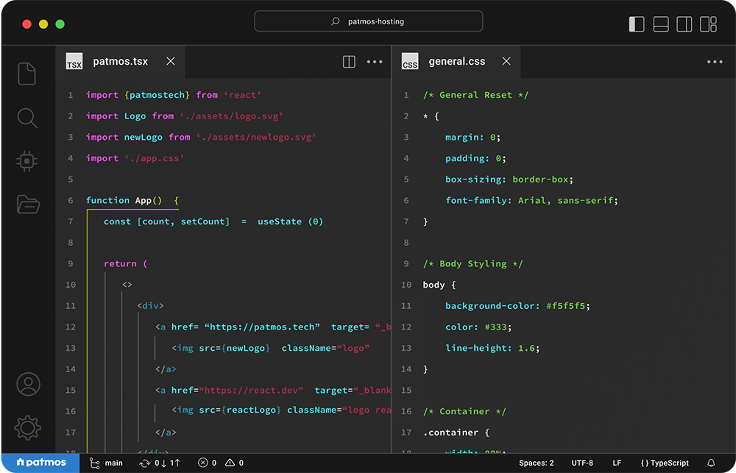Click LF line ending in status bar

pyautogui.click(x=617, y=463)
